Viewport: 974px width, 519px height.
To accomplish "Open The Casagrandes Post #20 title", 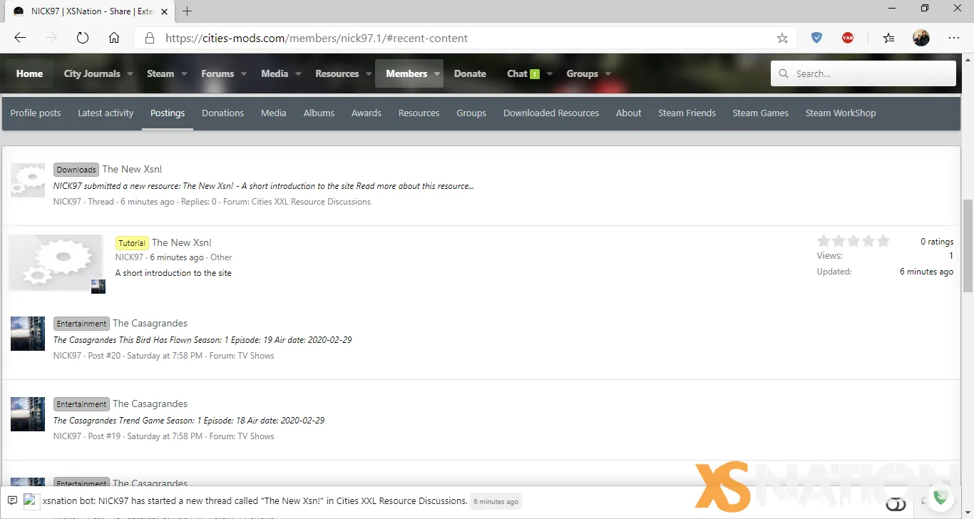I will point(150,323).
